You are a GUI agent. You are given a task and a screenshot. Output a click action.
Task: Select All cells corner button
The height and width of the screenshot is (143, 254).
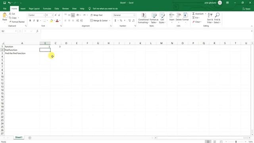click(x=3, y=43)
